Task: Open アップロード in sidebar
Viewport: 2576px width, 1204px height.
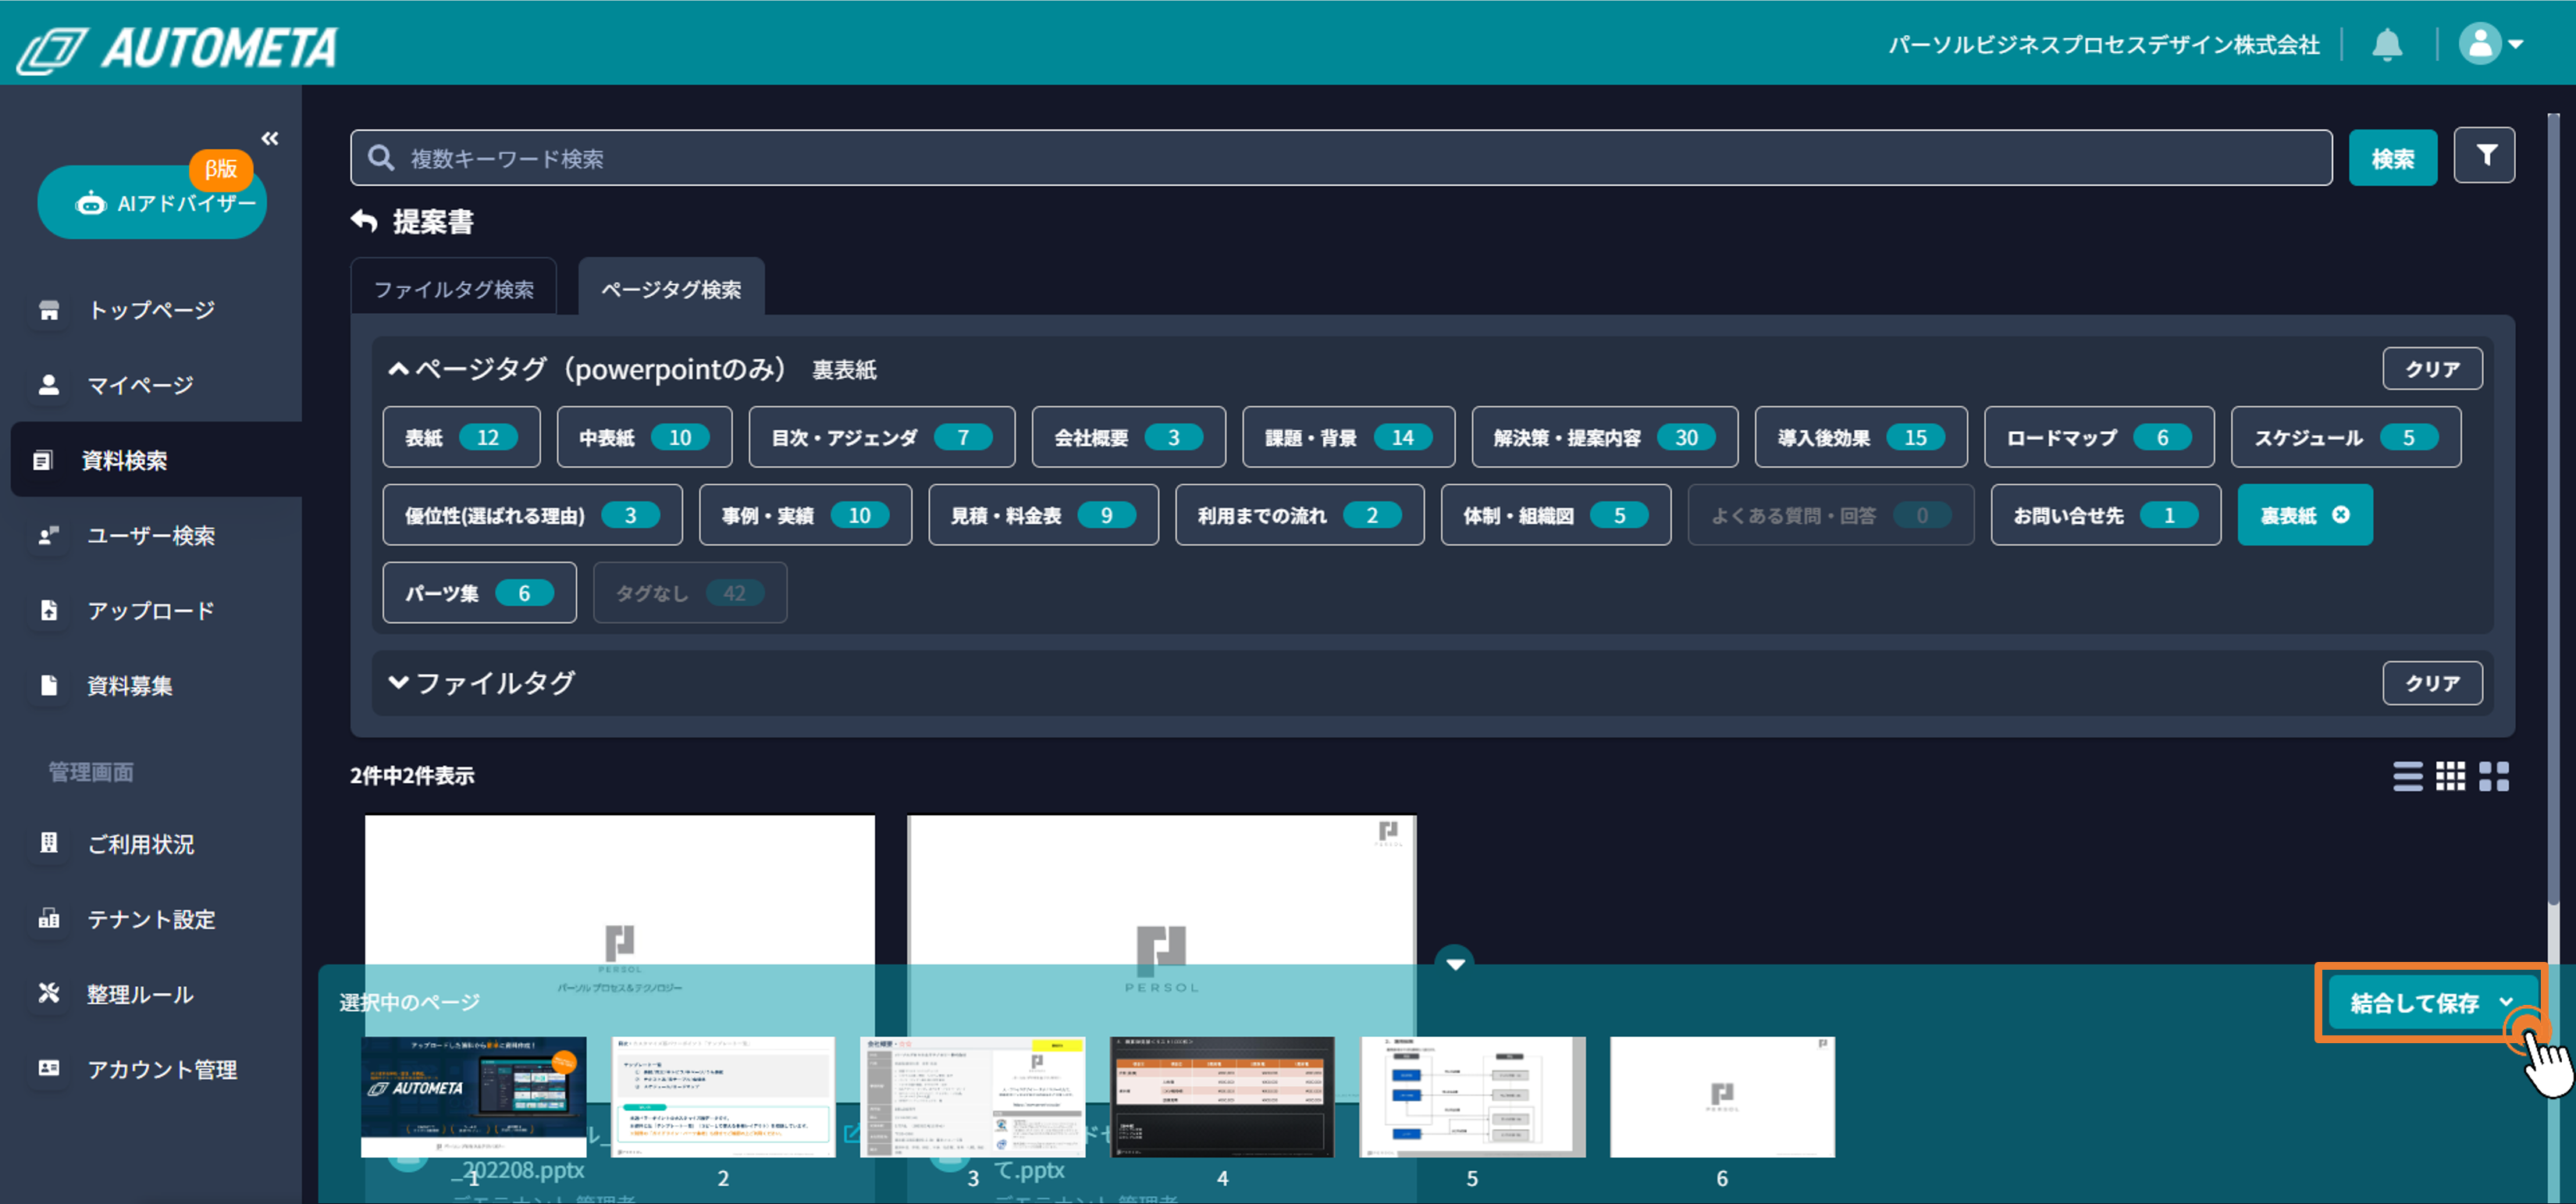Action: (150, 611)
